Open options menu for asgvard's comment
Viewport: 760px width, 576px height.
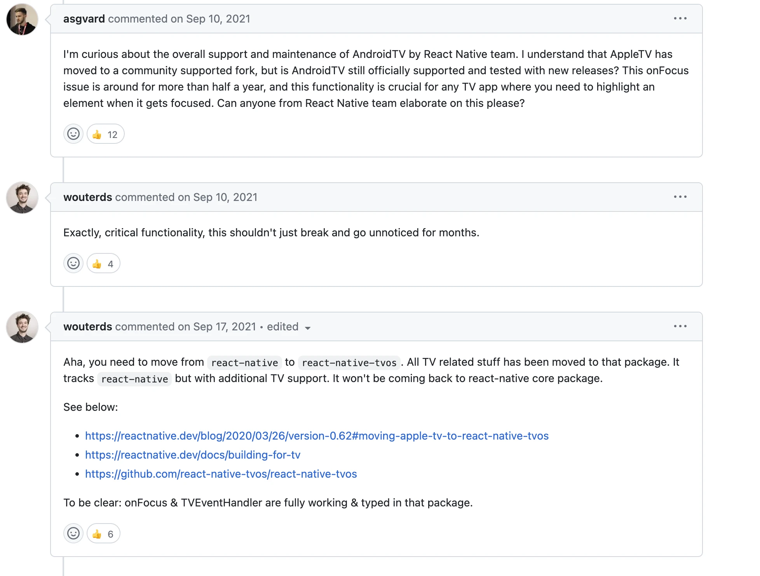click(x=680, y=19)
